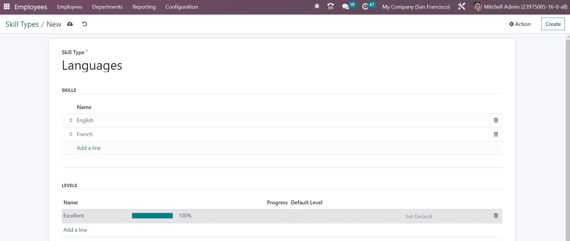This screenshot has height=241, width=570.
Task: Click the Excellent level progress bar
Action: pos(152,216)
